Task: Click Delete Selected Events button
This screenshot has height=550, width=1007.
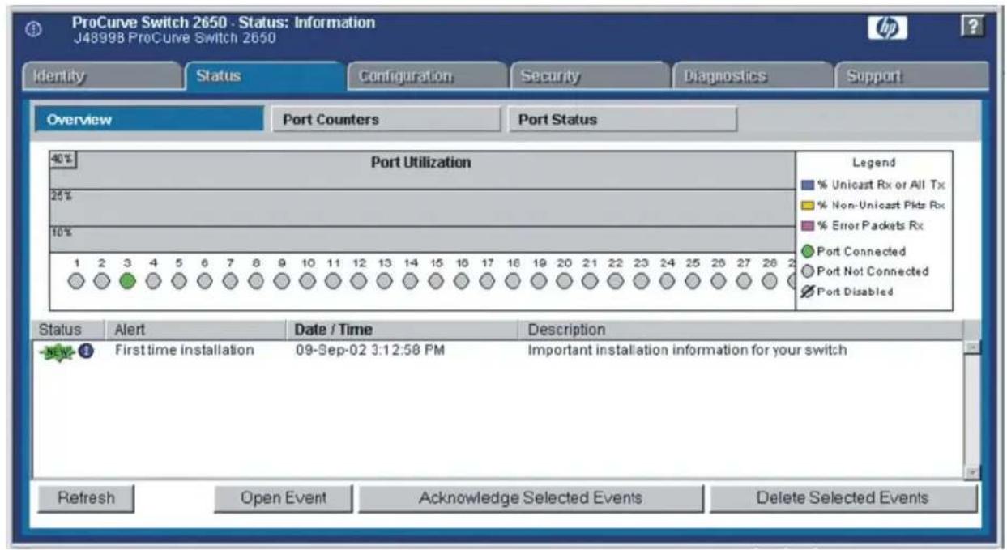Action: pyautogui.click(x=843, y=498)
